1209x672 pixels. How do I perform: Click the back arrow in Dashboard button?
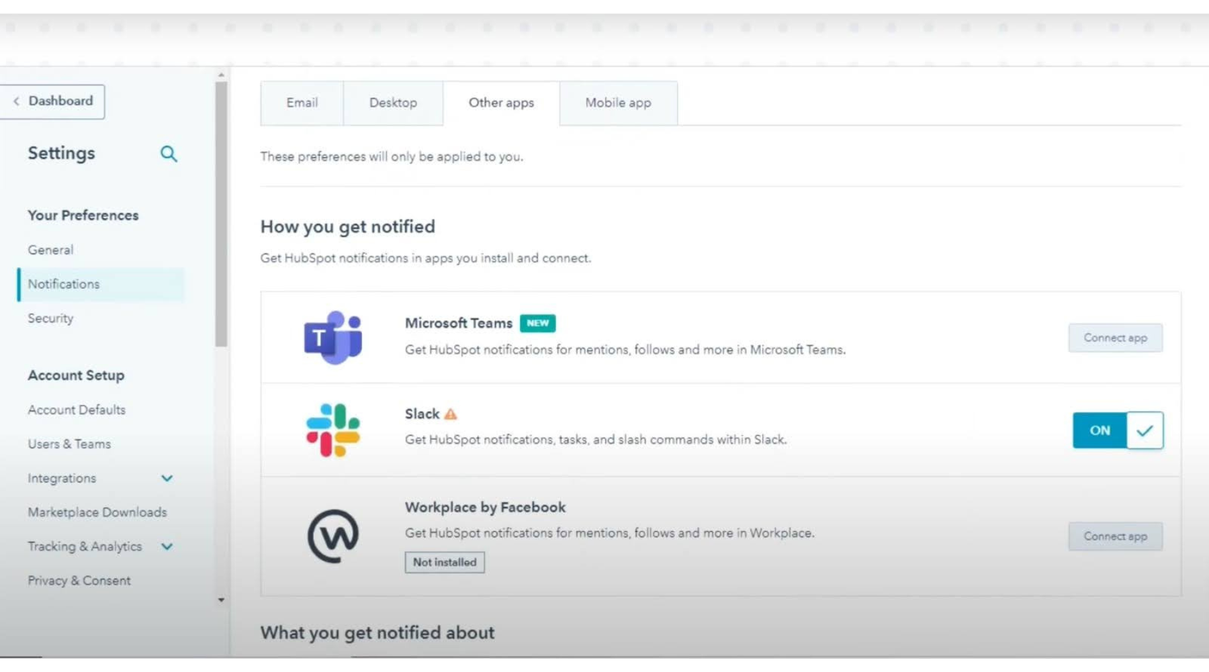[16, 101]
